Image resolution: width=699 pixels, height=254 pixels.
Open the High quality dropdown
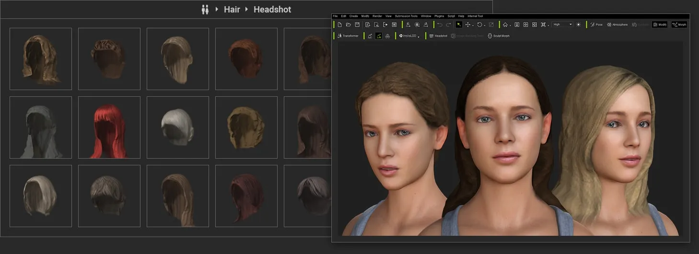562,24
